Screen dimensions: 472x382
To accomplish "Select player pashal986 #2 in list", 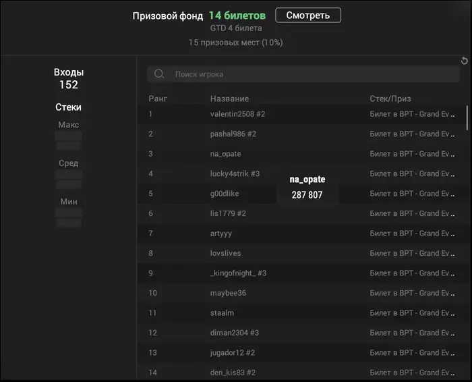I will (233, 134).
